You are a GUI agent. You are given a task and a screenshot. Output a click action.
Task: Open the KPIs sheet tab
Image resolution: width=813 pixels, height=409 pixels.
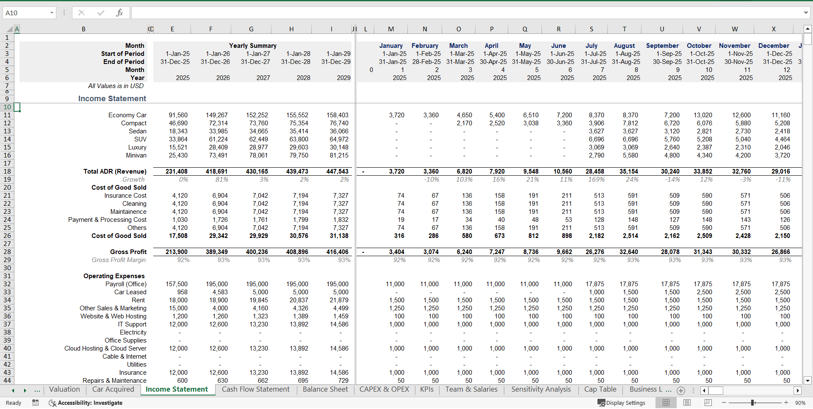click(x=427, y=390)
